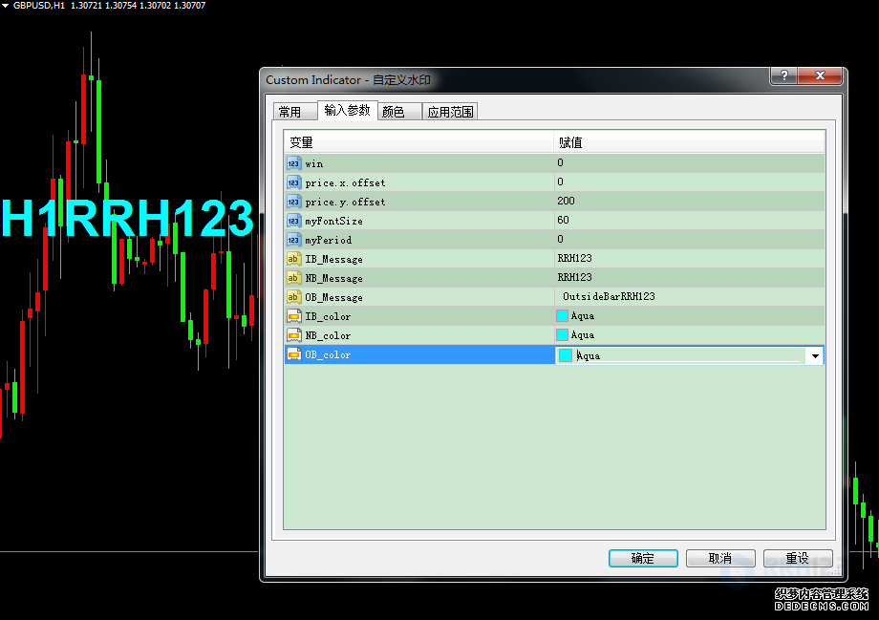Click the myPeriod value 0
Viewport: 879px width, 620px height.
pyautogui.click(x=560, y=239)
